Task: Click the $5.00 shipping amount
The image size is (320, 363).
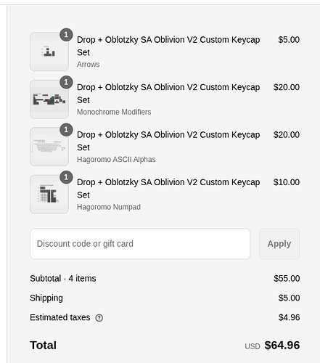Action: pyautogui.click(x=289, y=298)
